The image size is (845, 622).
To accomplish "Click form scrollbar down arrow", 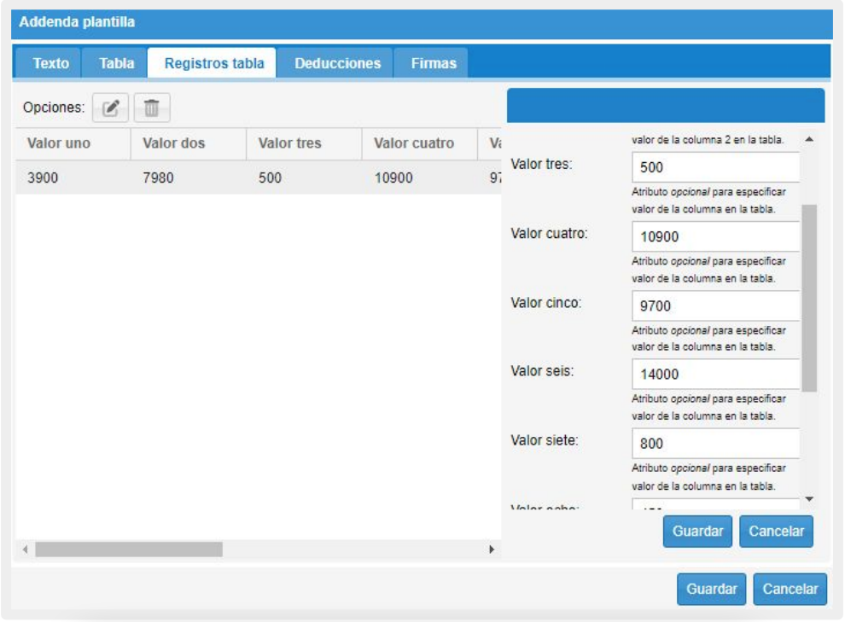I will pos(809,499).
